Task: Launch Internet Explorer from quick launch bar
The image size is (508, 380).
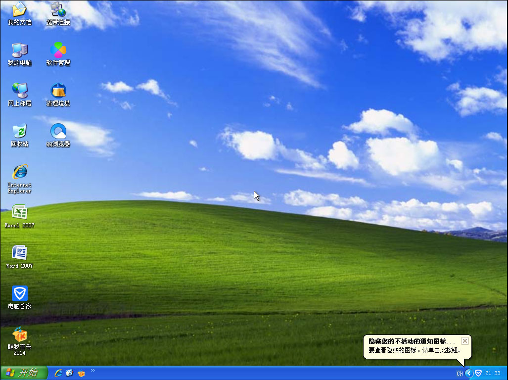Action: tap(58, 373)
